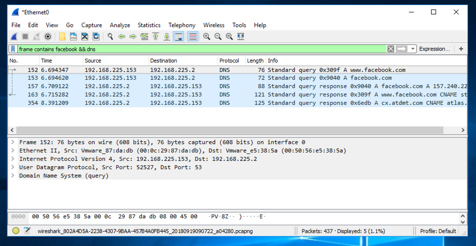Expand the Ethernet II tree item
Viewport: 476px width, 246px height.
(x=12, y=151)
